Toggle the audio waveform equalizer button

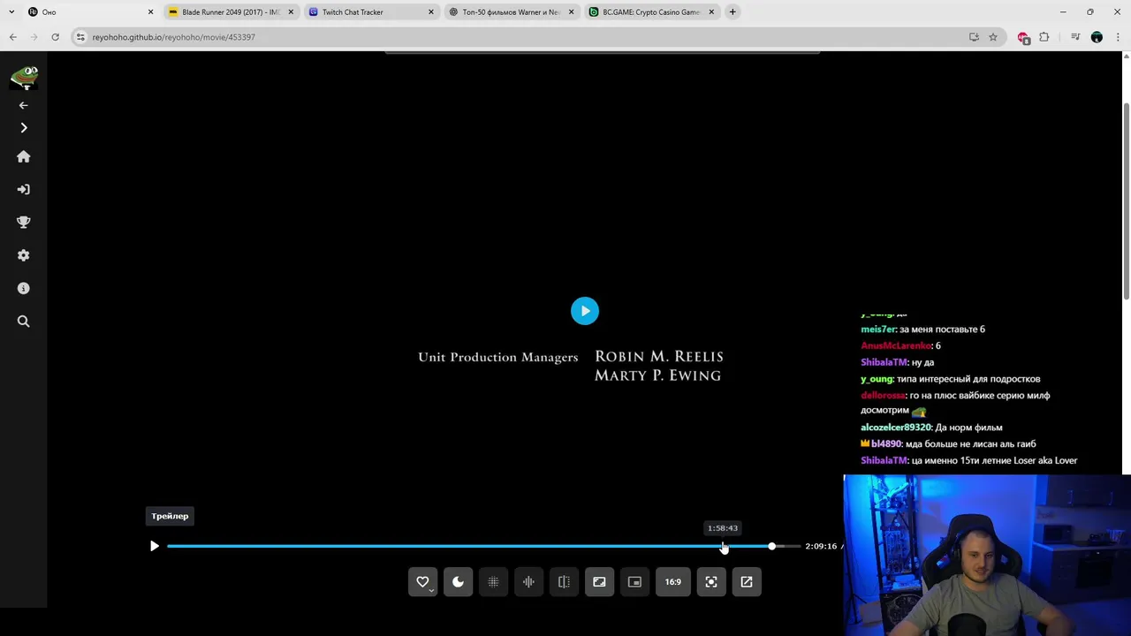click(528, 582)
